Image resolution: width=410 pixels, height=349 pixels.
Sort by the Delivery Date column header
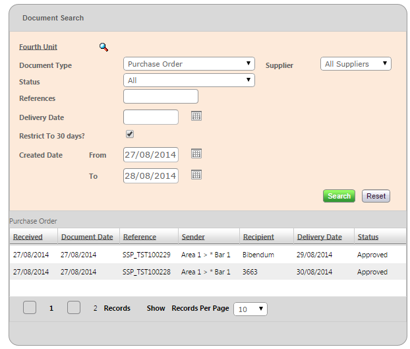pos(319,237)
